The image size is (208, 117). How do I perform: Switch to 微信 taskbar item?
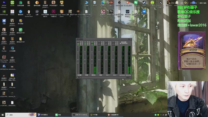pyautogui.click(x=63, y=115)
